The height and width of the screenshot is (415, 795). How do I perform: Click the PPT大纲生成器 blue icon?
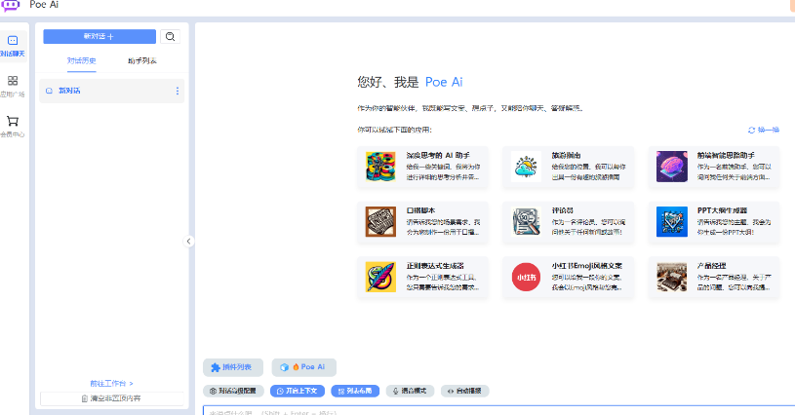(672, 222)
